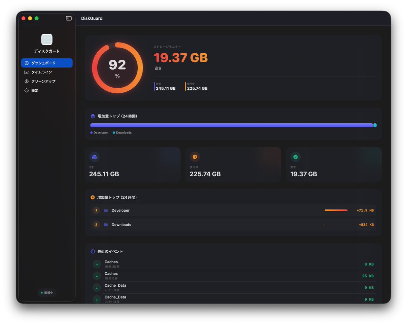407x325 pixels.
Task: Toggle the sidebar with the panel icon
Action: coord(69,18)
